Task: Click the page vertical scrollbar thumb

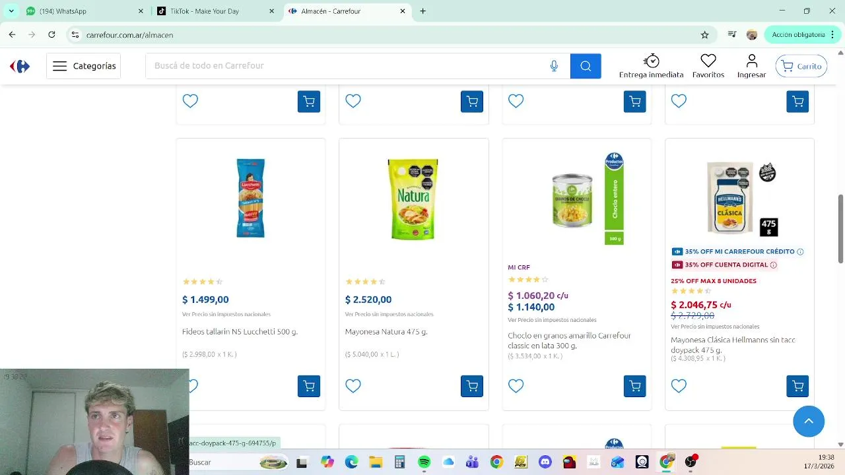Action: coord(840,228)
